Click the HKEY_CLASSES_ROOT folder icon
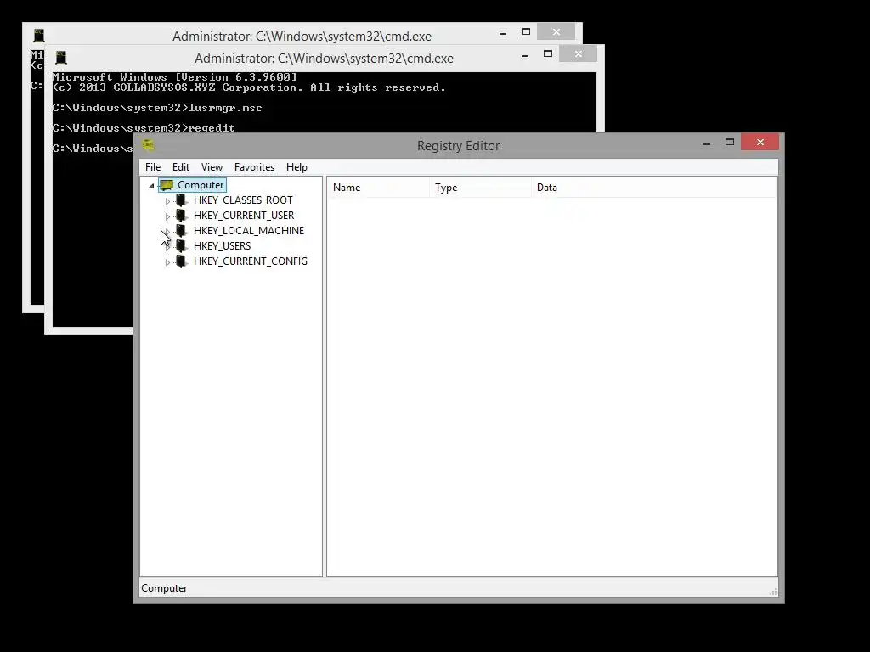 tap(181, 200)
